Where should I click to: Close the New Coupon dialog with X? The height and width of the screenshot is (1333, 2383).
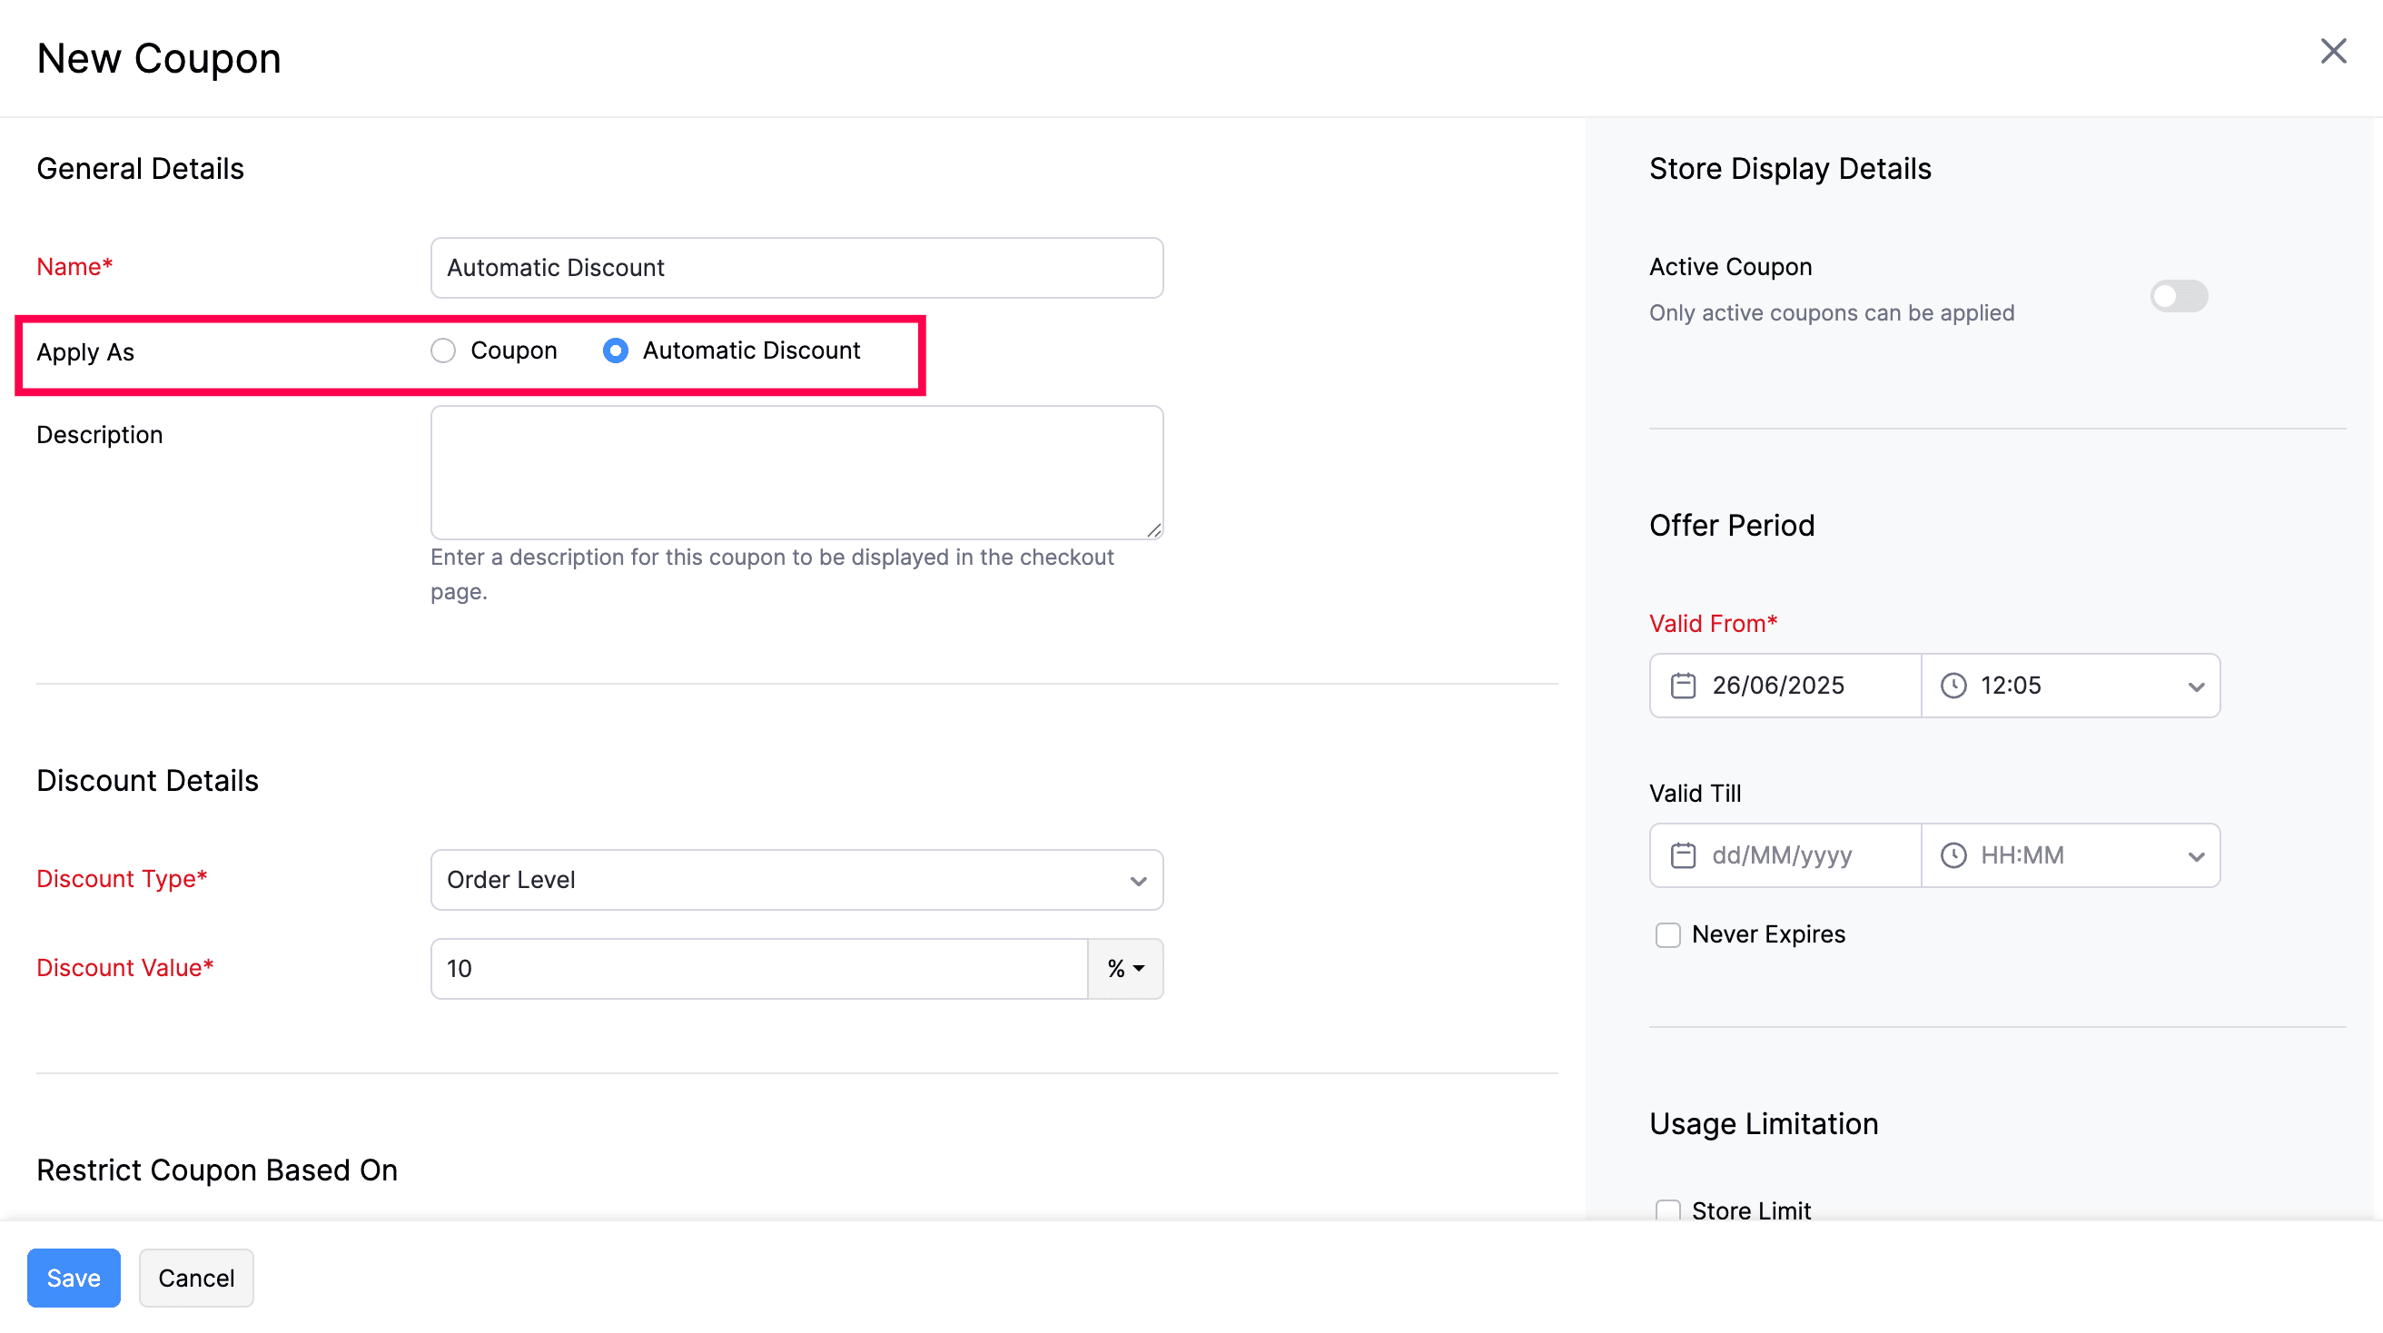point(2333,52)
